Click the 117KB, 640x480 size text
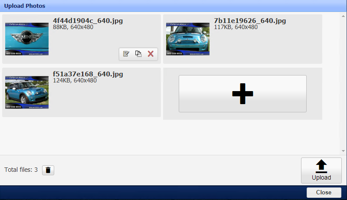The image size is (347, 200). (236, 27)
